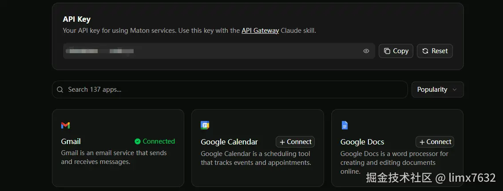Click the magnifier icon in search bar
Viewport: 503px width, 191px height.
[x=60, y=90]
